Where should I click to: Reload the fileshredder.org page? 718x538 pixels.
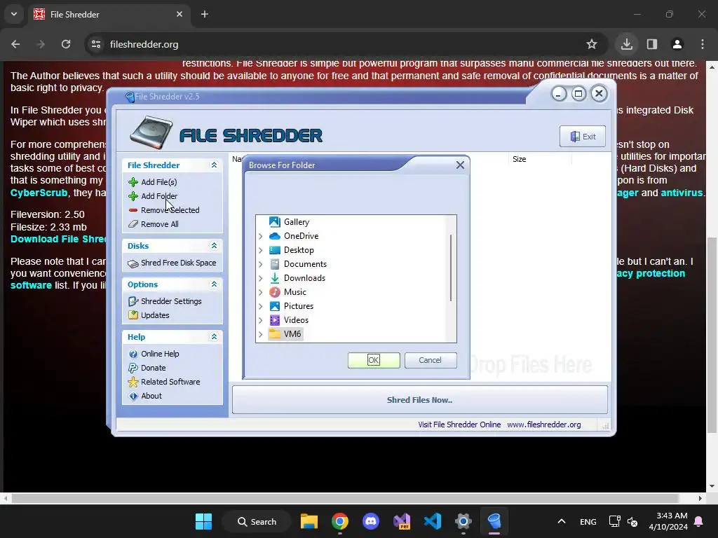click(x=66, y=44)
